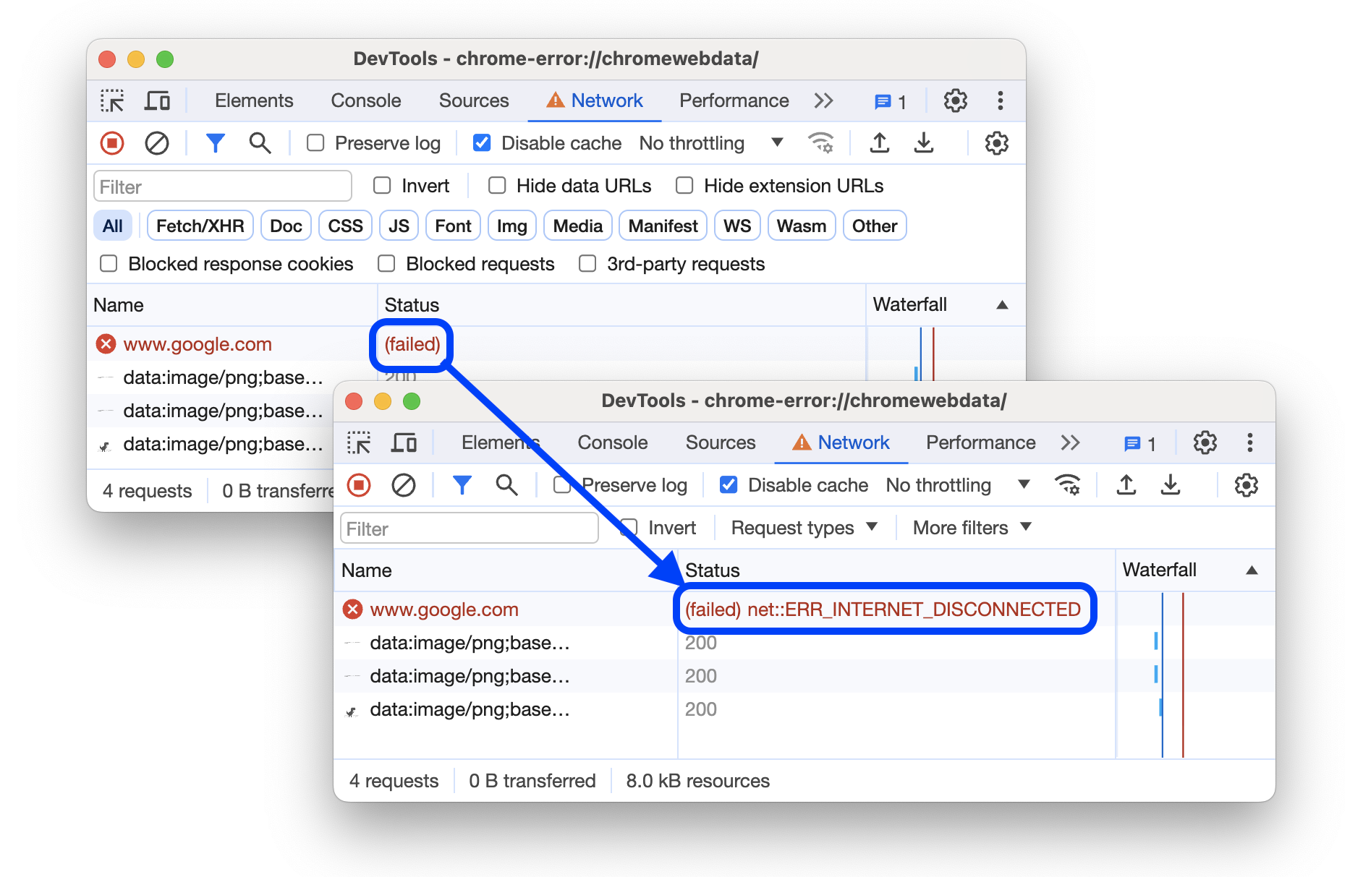Open the network request filter bar

(462, 485)
